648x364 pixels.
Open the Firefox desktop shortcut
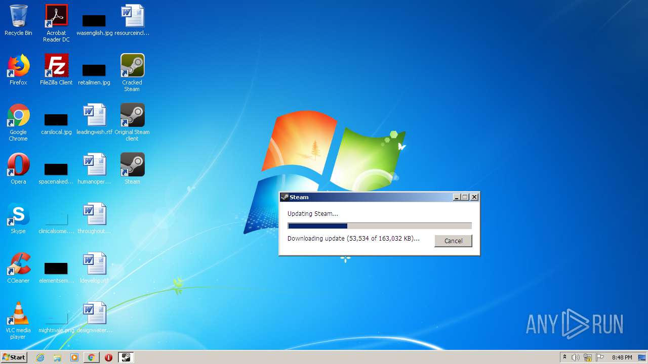(x=18, y=70)
